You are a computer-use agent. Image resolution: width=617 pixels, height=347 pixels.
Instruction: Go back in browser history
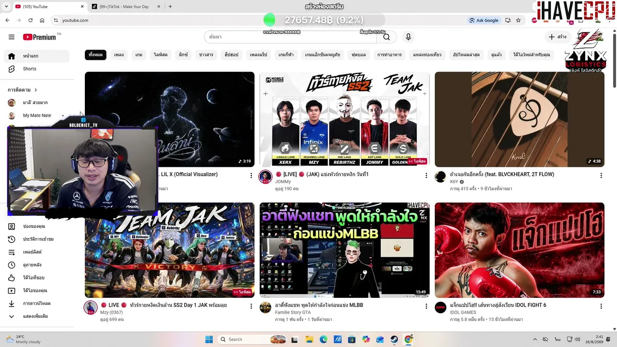click(x=7, y=20)
